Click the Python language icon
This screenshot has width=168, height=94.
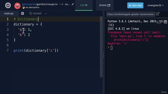(x=23, y=8)
